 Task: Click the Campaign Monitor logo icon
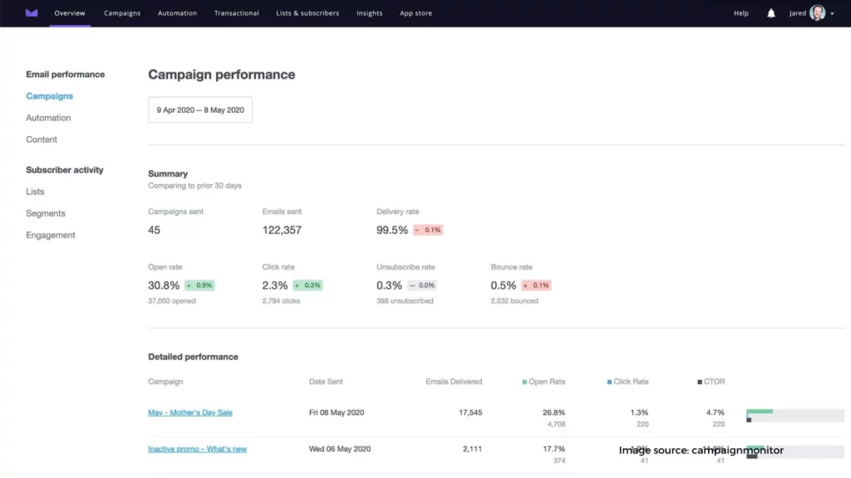32,13
